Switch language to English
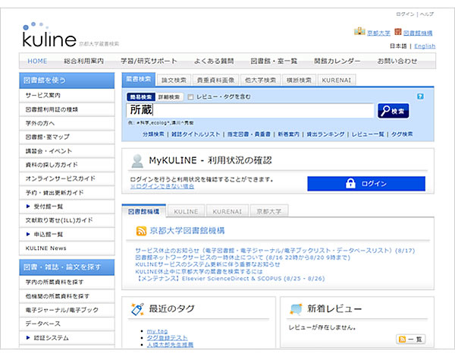455x357 pixels. click(x=425, y=46)
